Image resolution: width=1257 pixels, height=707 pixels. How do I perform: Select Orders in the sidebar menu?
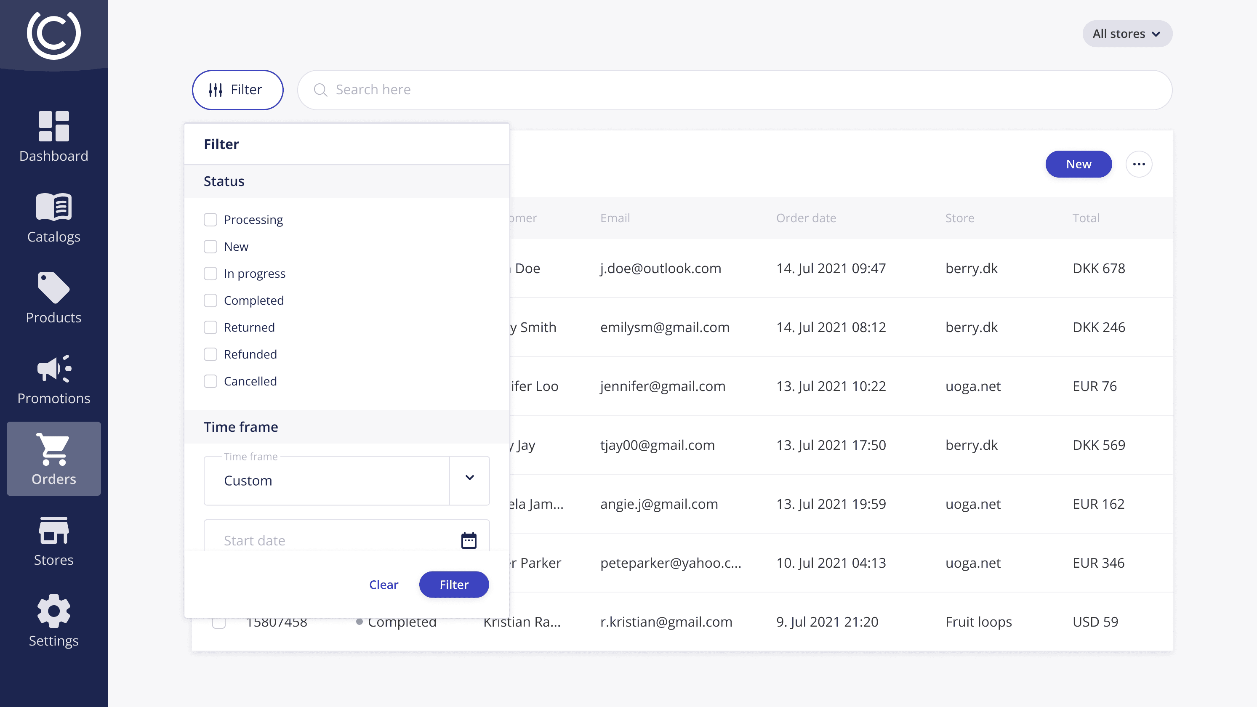coord(54,459)
